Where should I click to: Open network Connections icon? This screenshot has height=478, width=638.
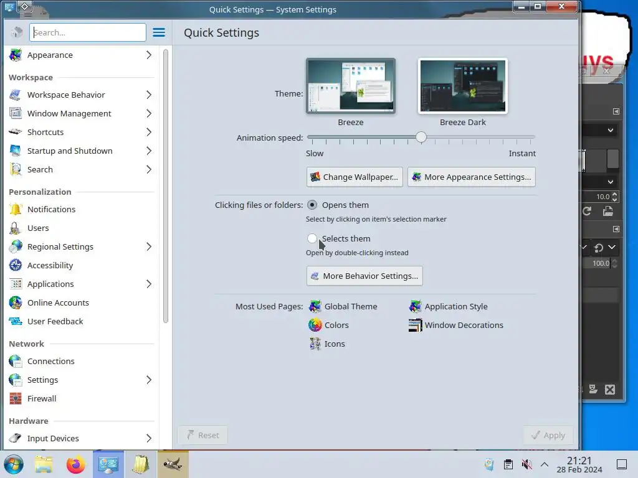[16, 362]
